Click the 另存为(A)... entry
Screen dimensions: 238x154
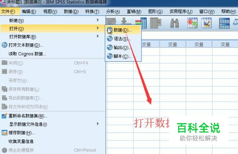point(52,80)
